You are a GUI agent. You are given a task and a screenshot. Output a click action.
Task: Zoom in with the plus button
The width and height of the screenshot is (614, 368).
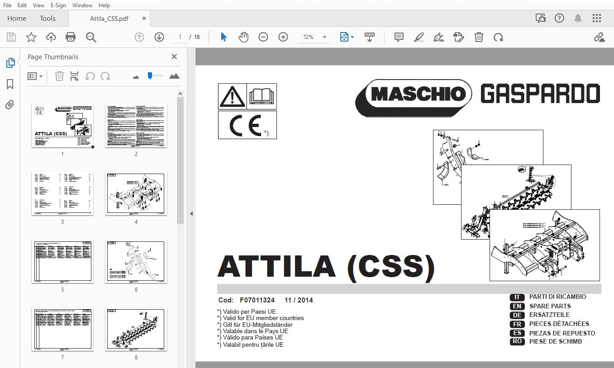tap(283, 37)
